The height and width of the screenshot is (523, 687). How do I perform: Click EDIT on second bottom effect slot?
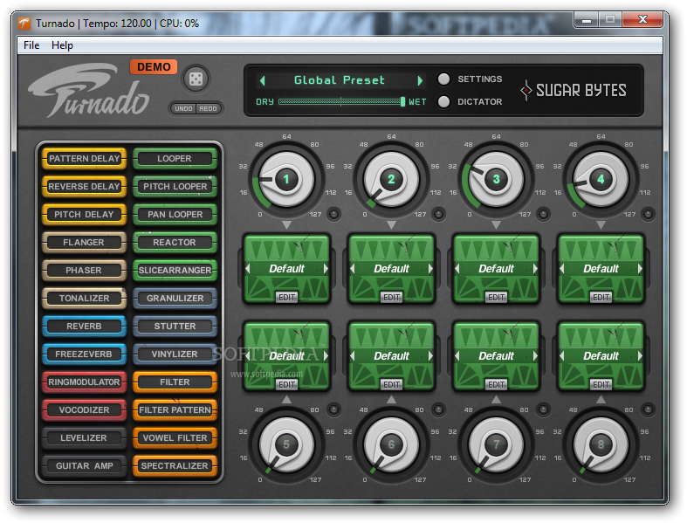pyautogui.click(x=391, y=384)
